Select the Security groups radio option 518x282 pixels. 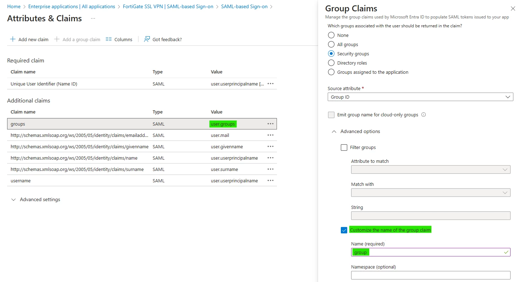tap(331, 54)
